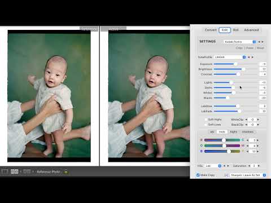
Task: Decrease red-cyan value with left arrow
Action: coord(247,140)
